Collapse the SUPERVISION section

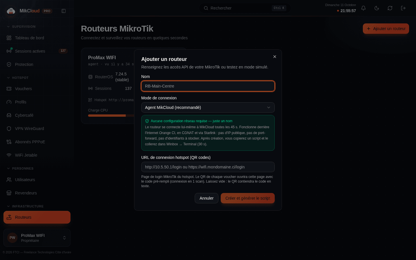21,27
